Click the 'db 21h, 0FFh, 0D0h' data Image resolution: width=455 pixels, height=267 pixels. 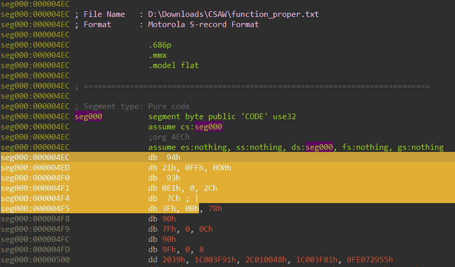(190, 168)
